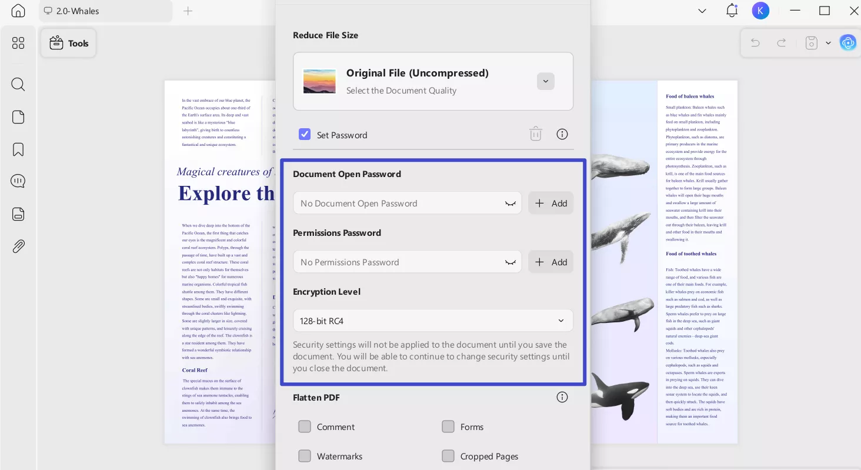Click the notification bell icon
The image size is (861, 470).
click(x=732, y=11)
